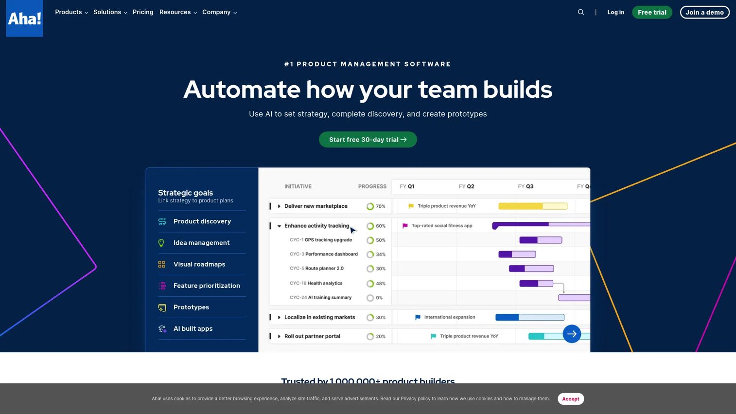
Task: Expand the Solutions menu
Action: (110, 12)
